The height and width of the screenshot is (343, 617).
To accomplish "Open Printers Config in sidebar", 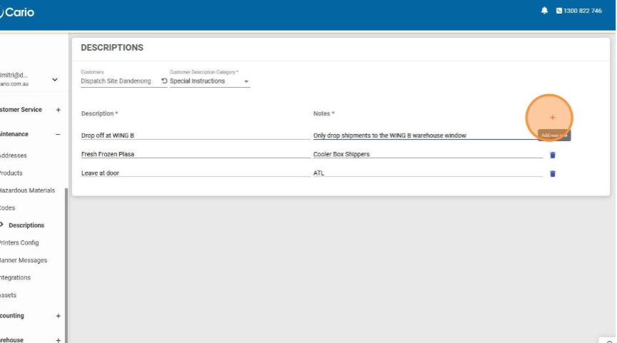I will [x=19, y=243].
